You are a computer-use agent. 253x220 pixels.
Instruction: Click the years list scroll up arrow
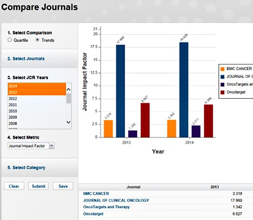[x=69, y=90]
